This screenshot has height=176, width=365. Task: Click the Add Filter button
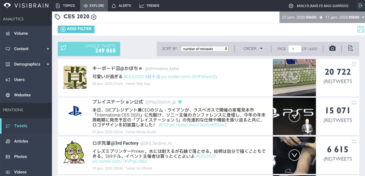76,29
